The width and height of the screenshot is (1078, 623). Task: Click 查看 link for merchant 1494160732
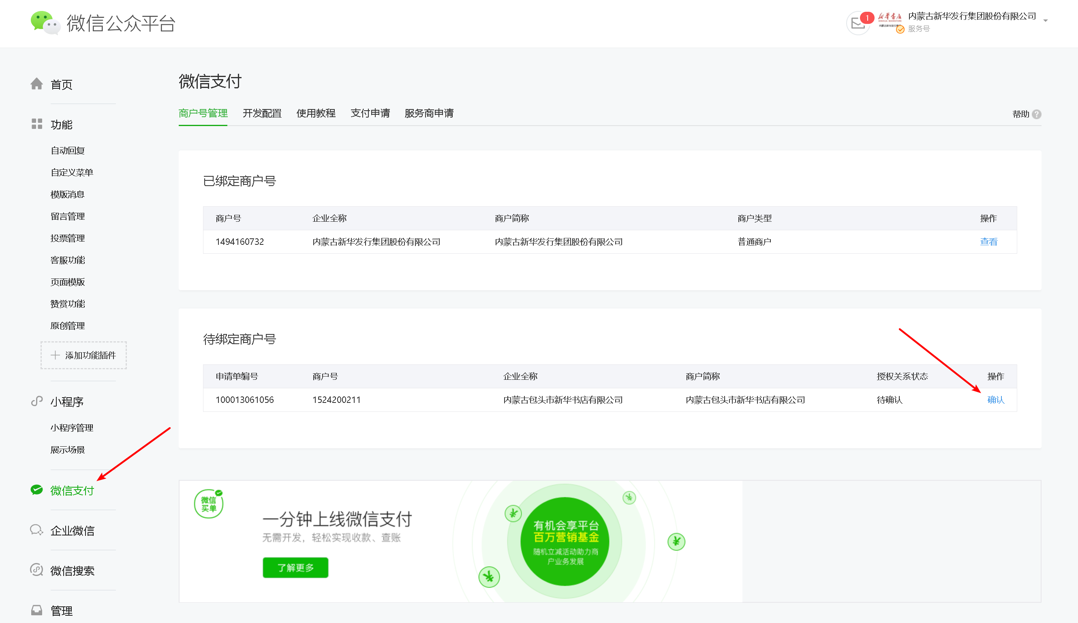[988, 242]
